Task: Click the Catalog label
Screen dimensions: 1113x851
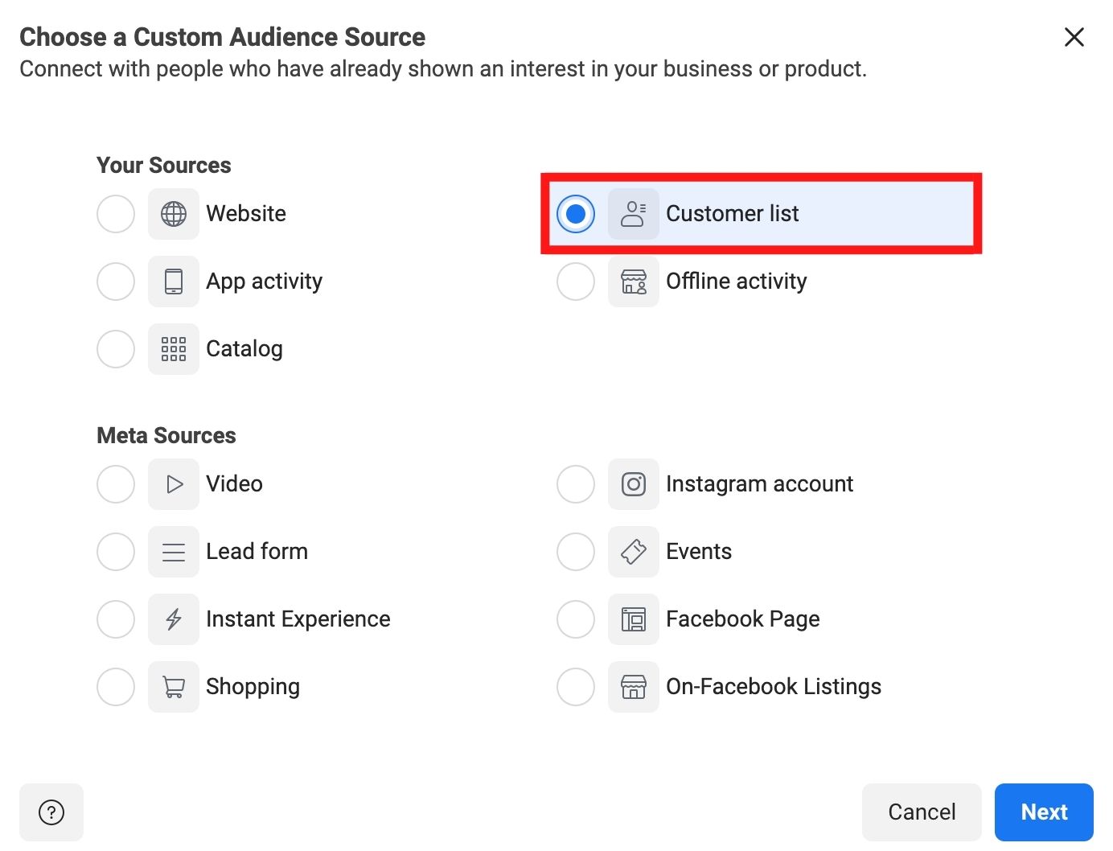Action: (x=244, y=349)
